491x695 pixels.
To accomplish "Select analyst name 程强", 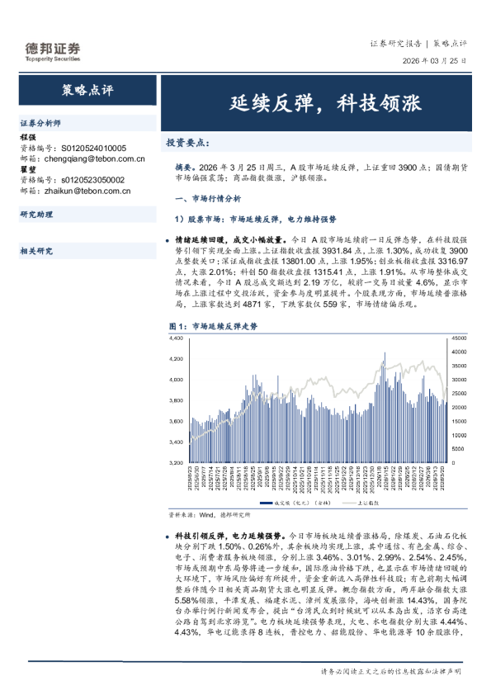I will [x=28, y=137].
